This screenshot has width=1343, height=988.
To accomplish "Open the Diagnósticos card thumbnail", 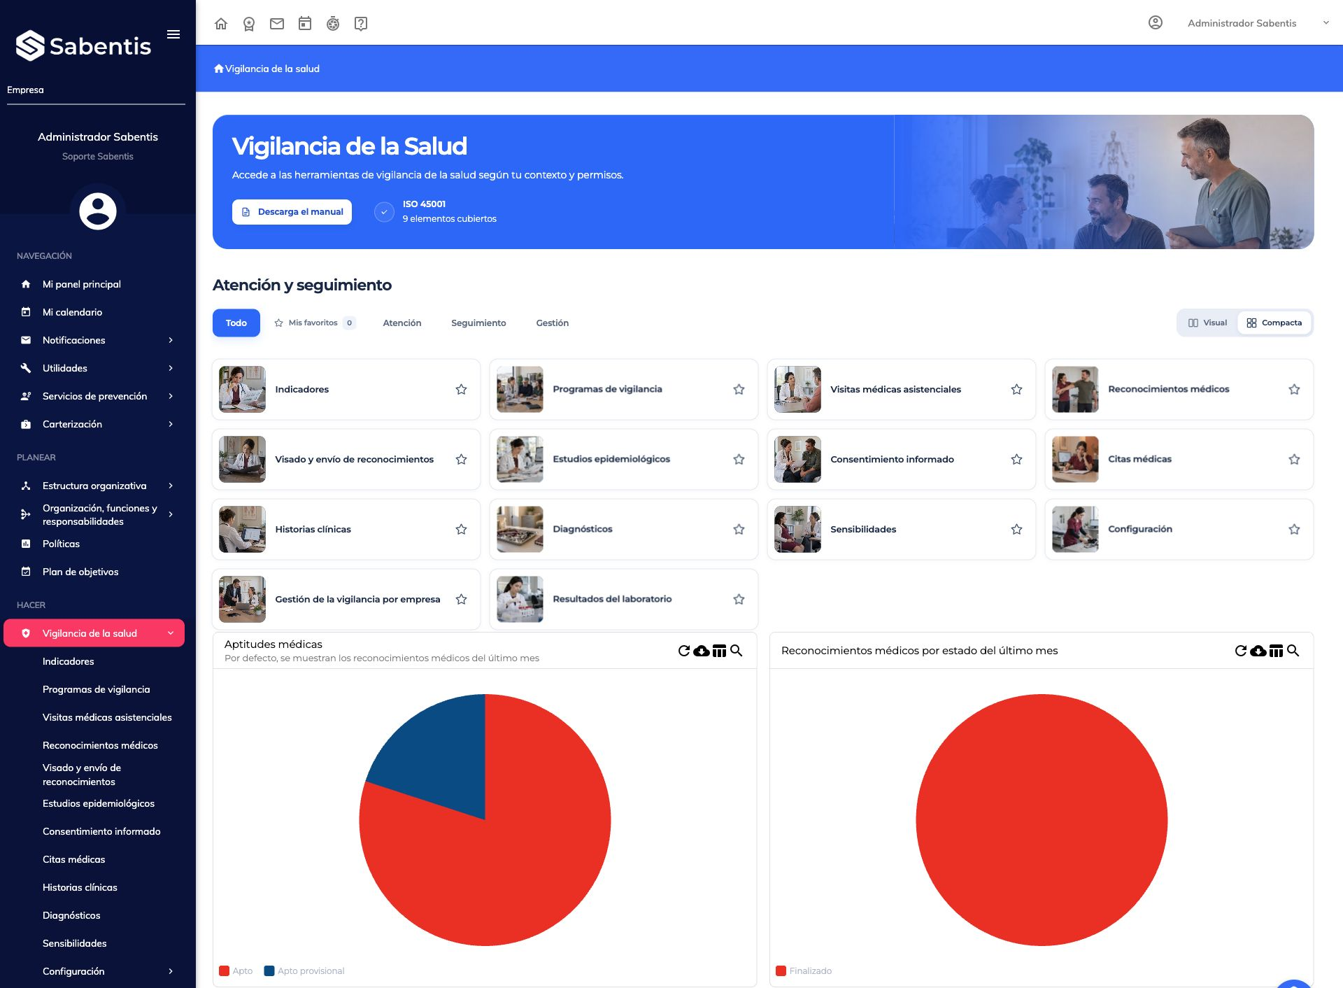I will point(520,529).
